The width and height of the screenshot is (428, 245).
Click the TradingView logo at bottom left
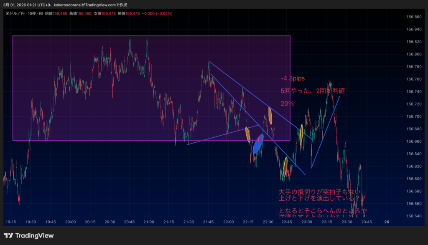click(28, 236)
